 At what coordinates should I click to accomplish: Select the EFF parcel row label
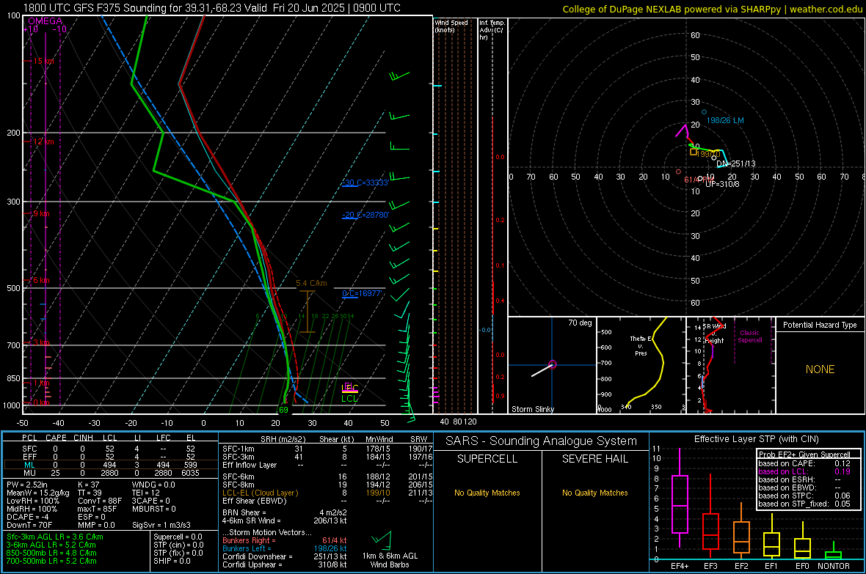click(x=29, y=457)
